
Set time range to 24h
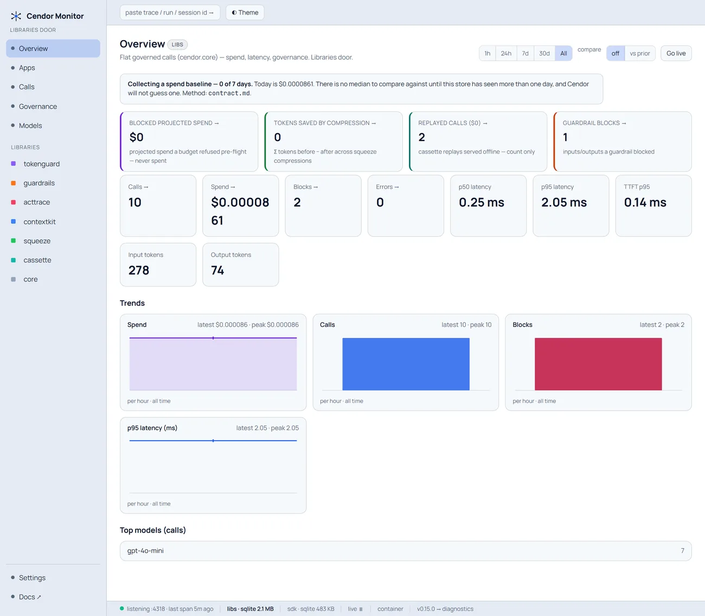506,53
